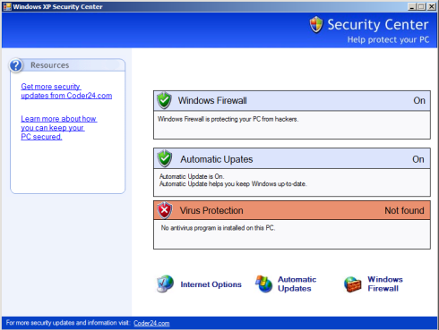Expand the Automatic Upates section header
Screen dimensions: 439x330
click(292, 159)
